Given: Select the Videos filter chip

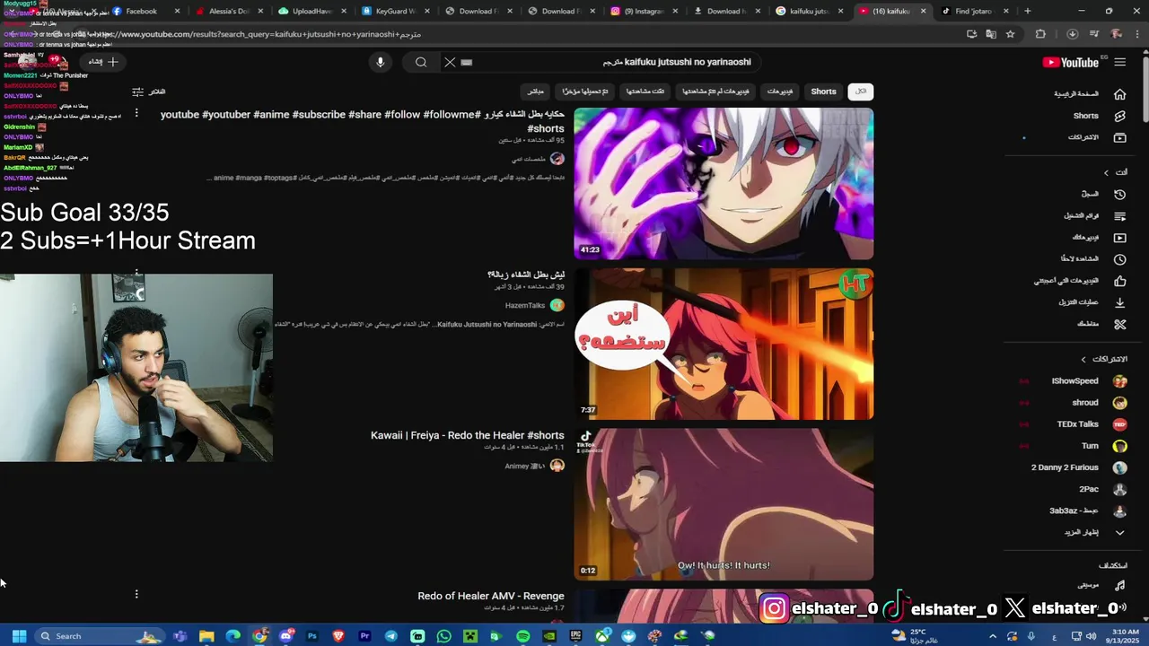Looking at the screenshot, I should (780, 92).
